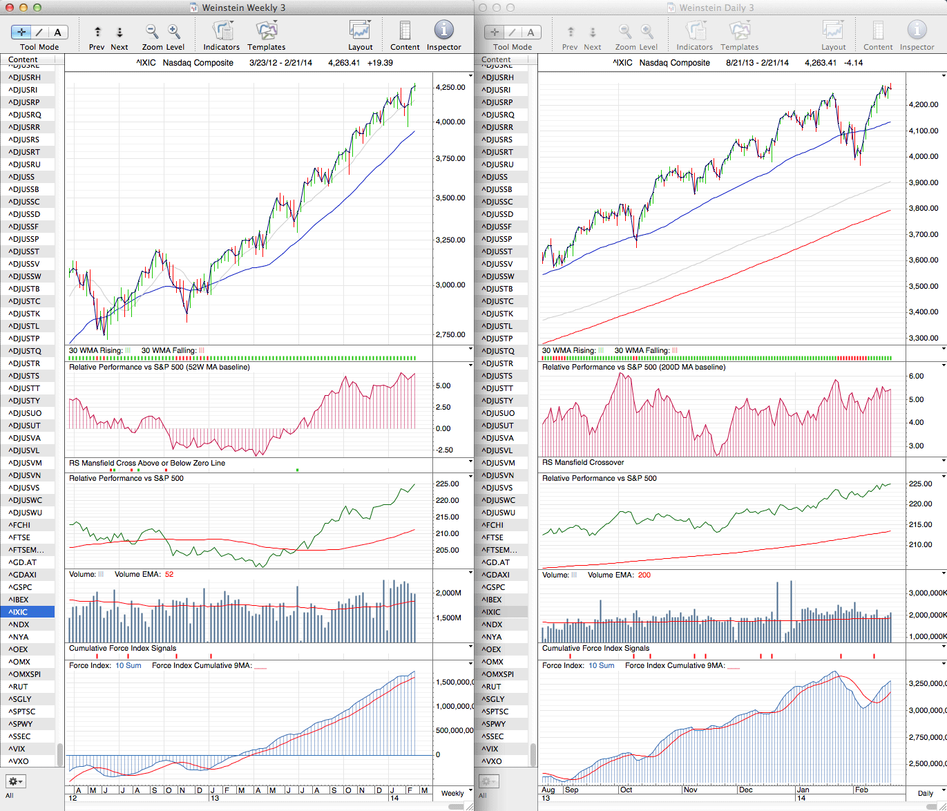Screen dimensions: 947x811
Task: Select ^NDX in the Daily symbol list
Action: (x=493, y=624)
